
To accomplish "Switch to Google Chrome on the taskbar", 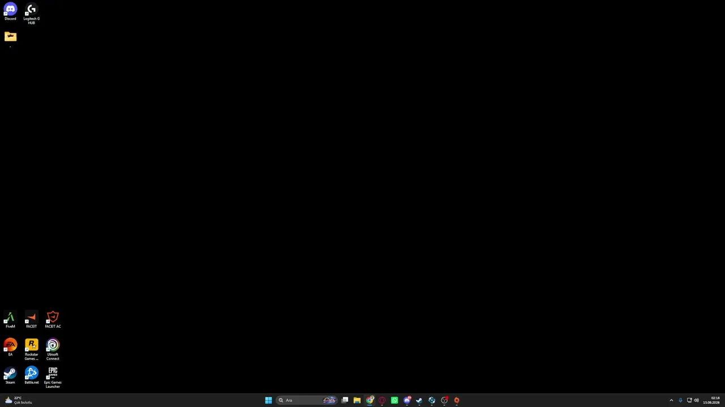I will click(x=370, y=400).
